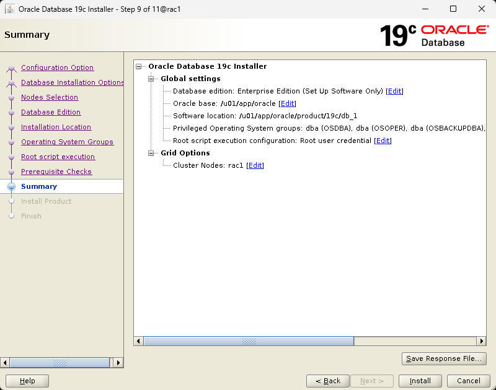Jump to Operating System Groups step

(x=67, y=142)
